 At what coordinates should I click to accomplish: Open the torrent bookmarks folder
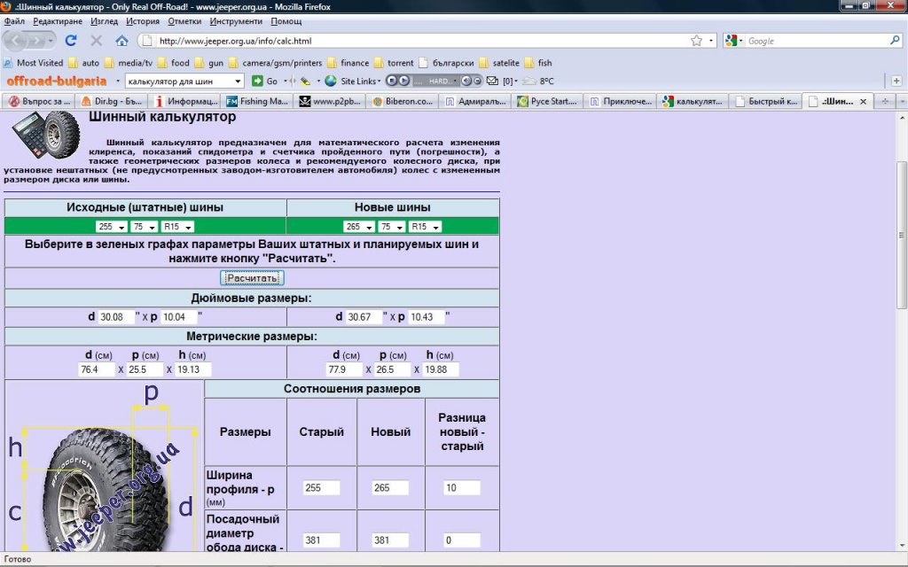click(394, 63)
